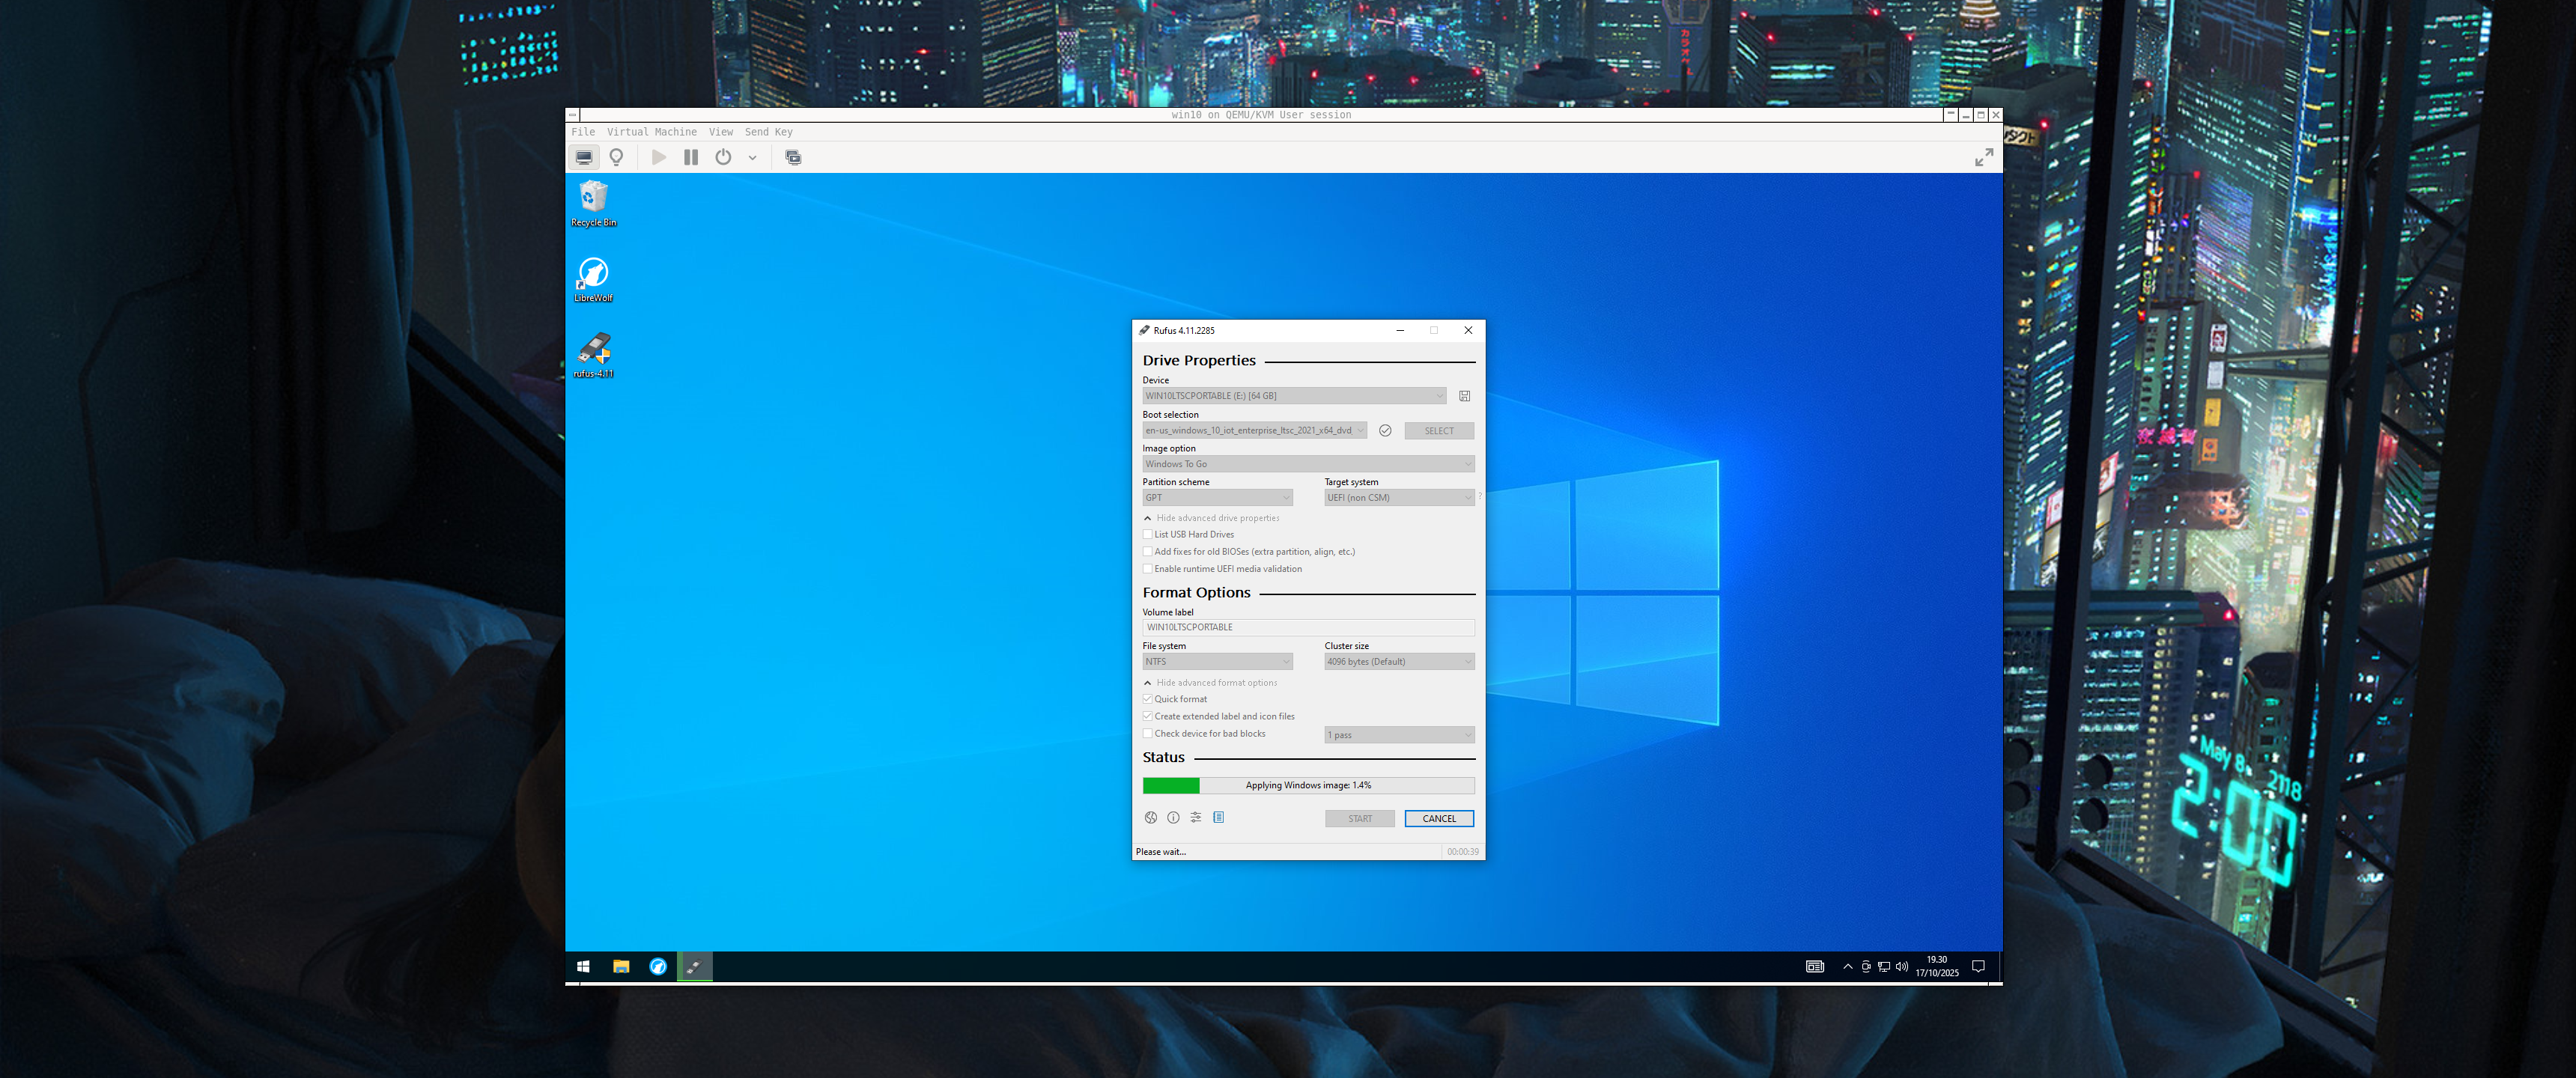
Task: Open the VM snapshots icon
Action: click(x=793, y=157)
